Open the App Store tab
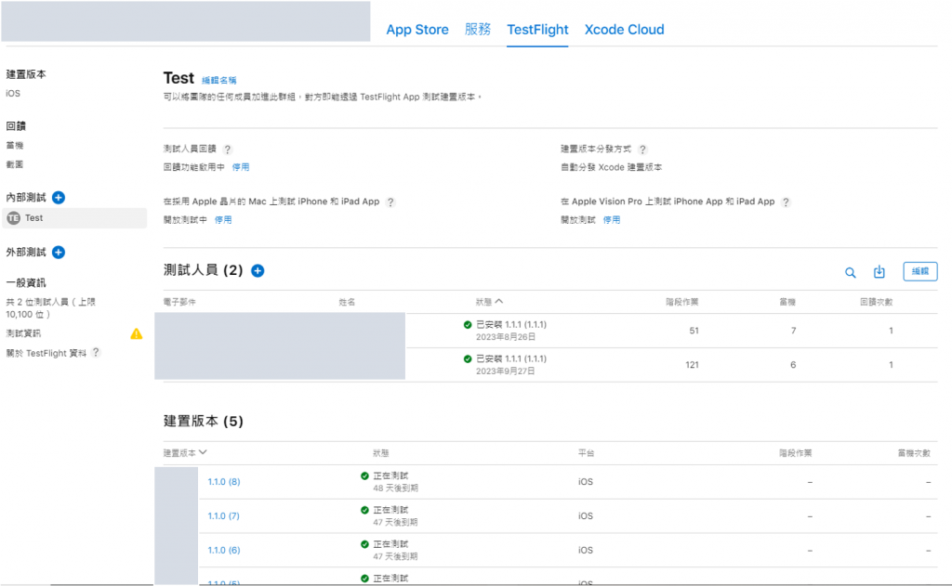 pyautogui.click(x=417, y=29)
